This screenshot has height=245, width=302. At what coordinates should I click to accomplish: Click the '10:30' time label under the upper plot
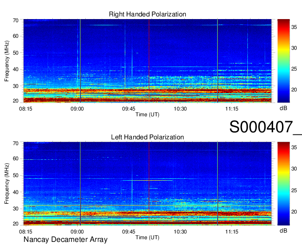[180, 109]
